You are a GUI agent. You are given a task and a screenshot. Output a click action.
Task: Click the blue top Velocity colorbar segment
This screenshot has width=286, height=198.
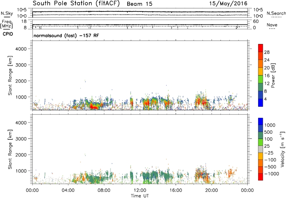coord(261,122)
